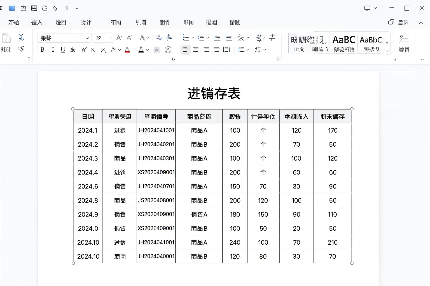Click the text highlighter pen swatch

coord(114,50)
